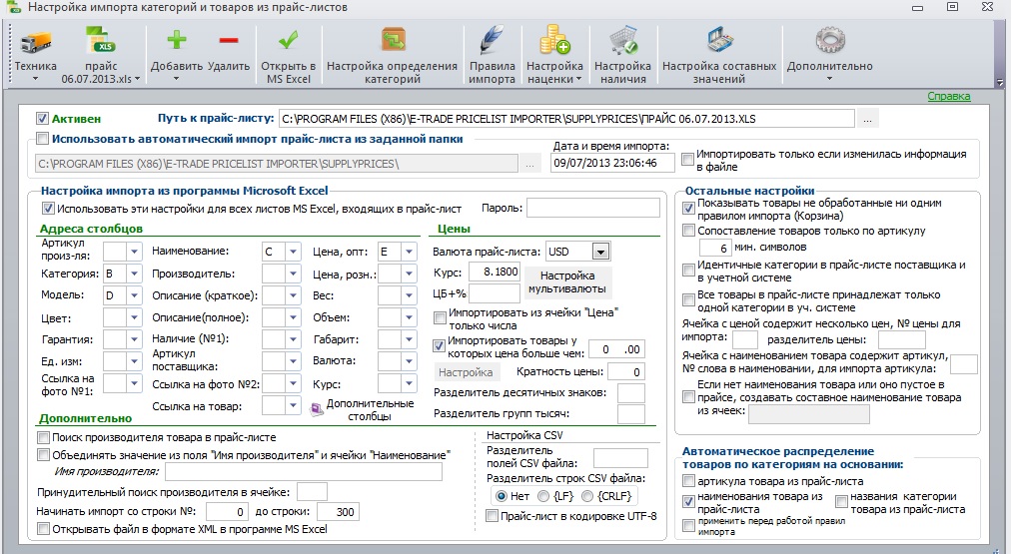Expand the Валюта прайс-листа USD dropdown
The image size is (1012, 554).
(x=600, y=252)
